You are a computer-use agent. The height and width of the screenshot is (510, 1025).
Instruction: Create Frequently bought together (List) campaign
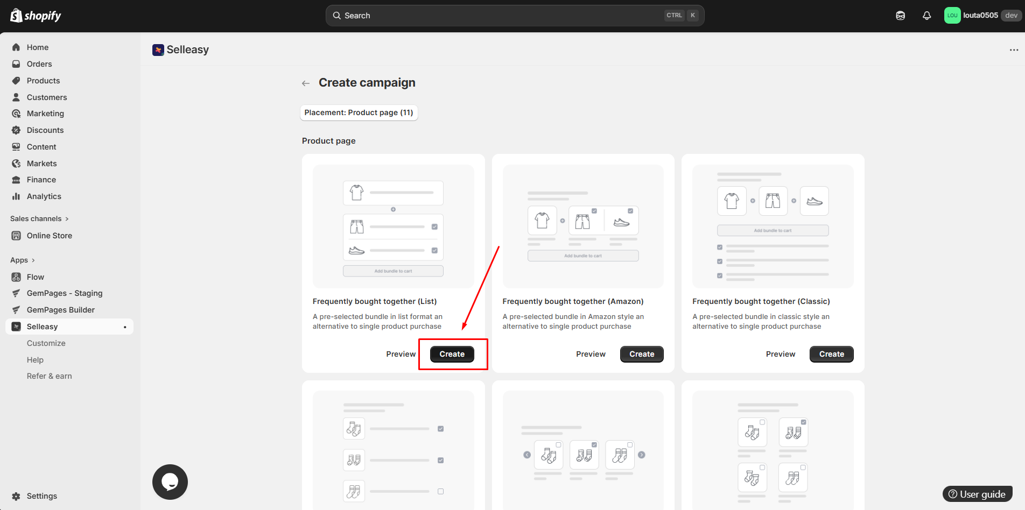click(452, 354)
